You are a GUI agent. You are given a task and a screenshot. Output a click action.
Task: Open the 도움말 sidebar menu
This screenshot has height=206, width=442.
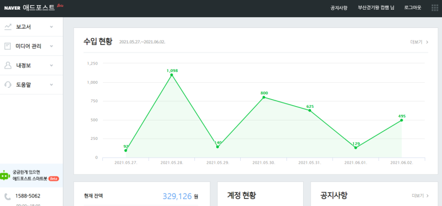tap(31, 84)
